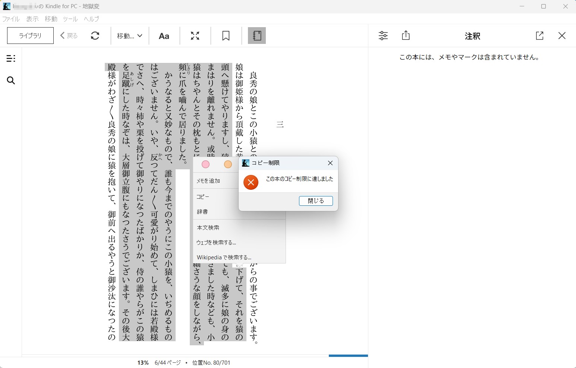Open annotation filter options

(383, 36)
